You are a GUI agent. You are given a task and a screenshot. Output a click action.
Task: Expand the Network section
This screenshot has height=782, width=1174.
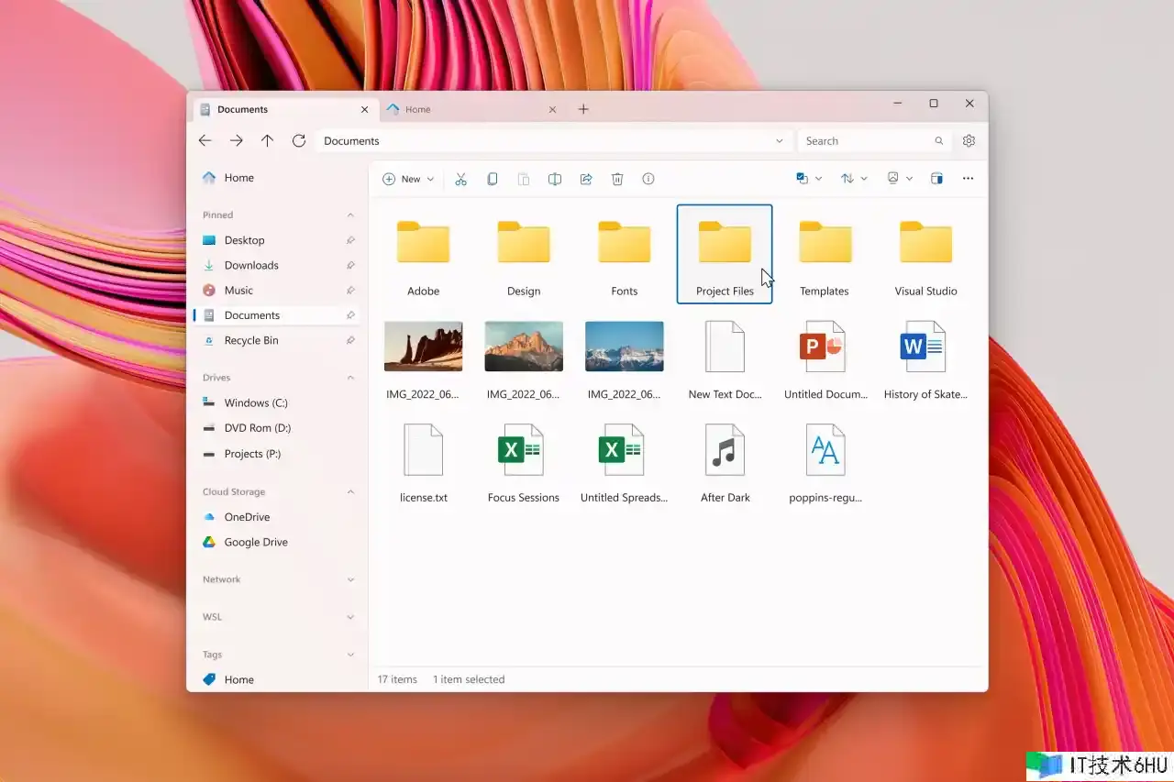pyautogui.click(x=350, y=580)
